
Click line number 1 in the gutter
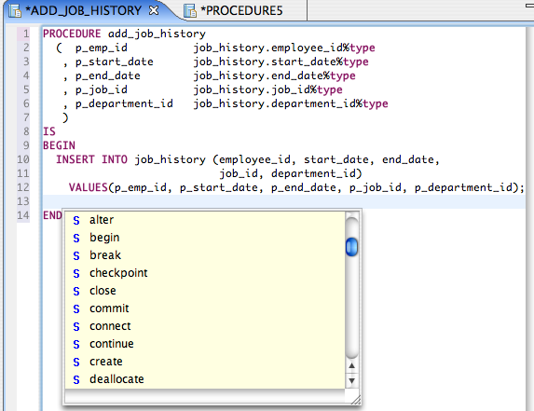click(26, 34)
